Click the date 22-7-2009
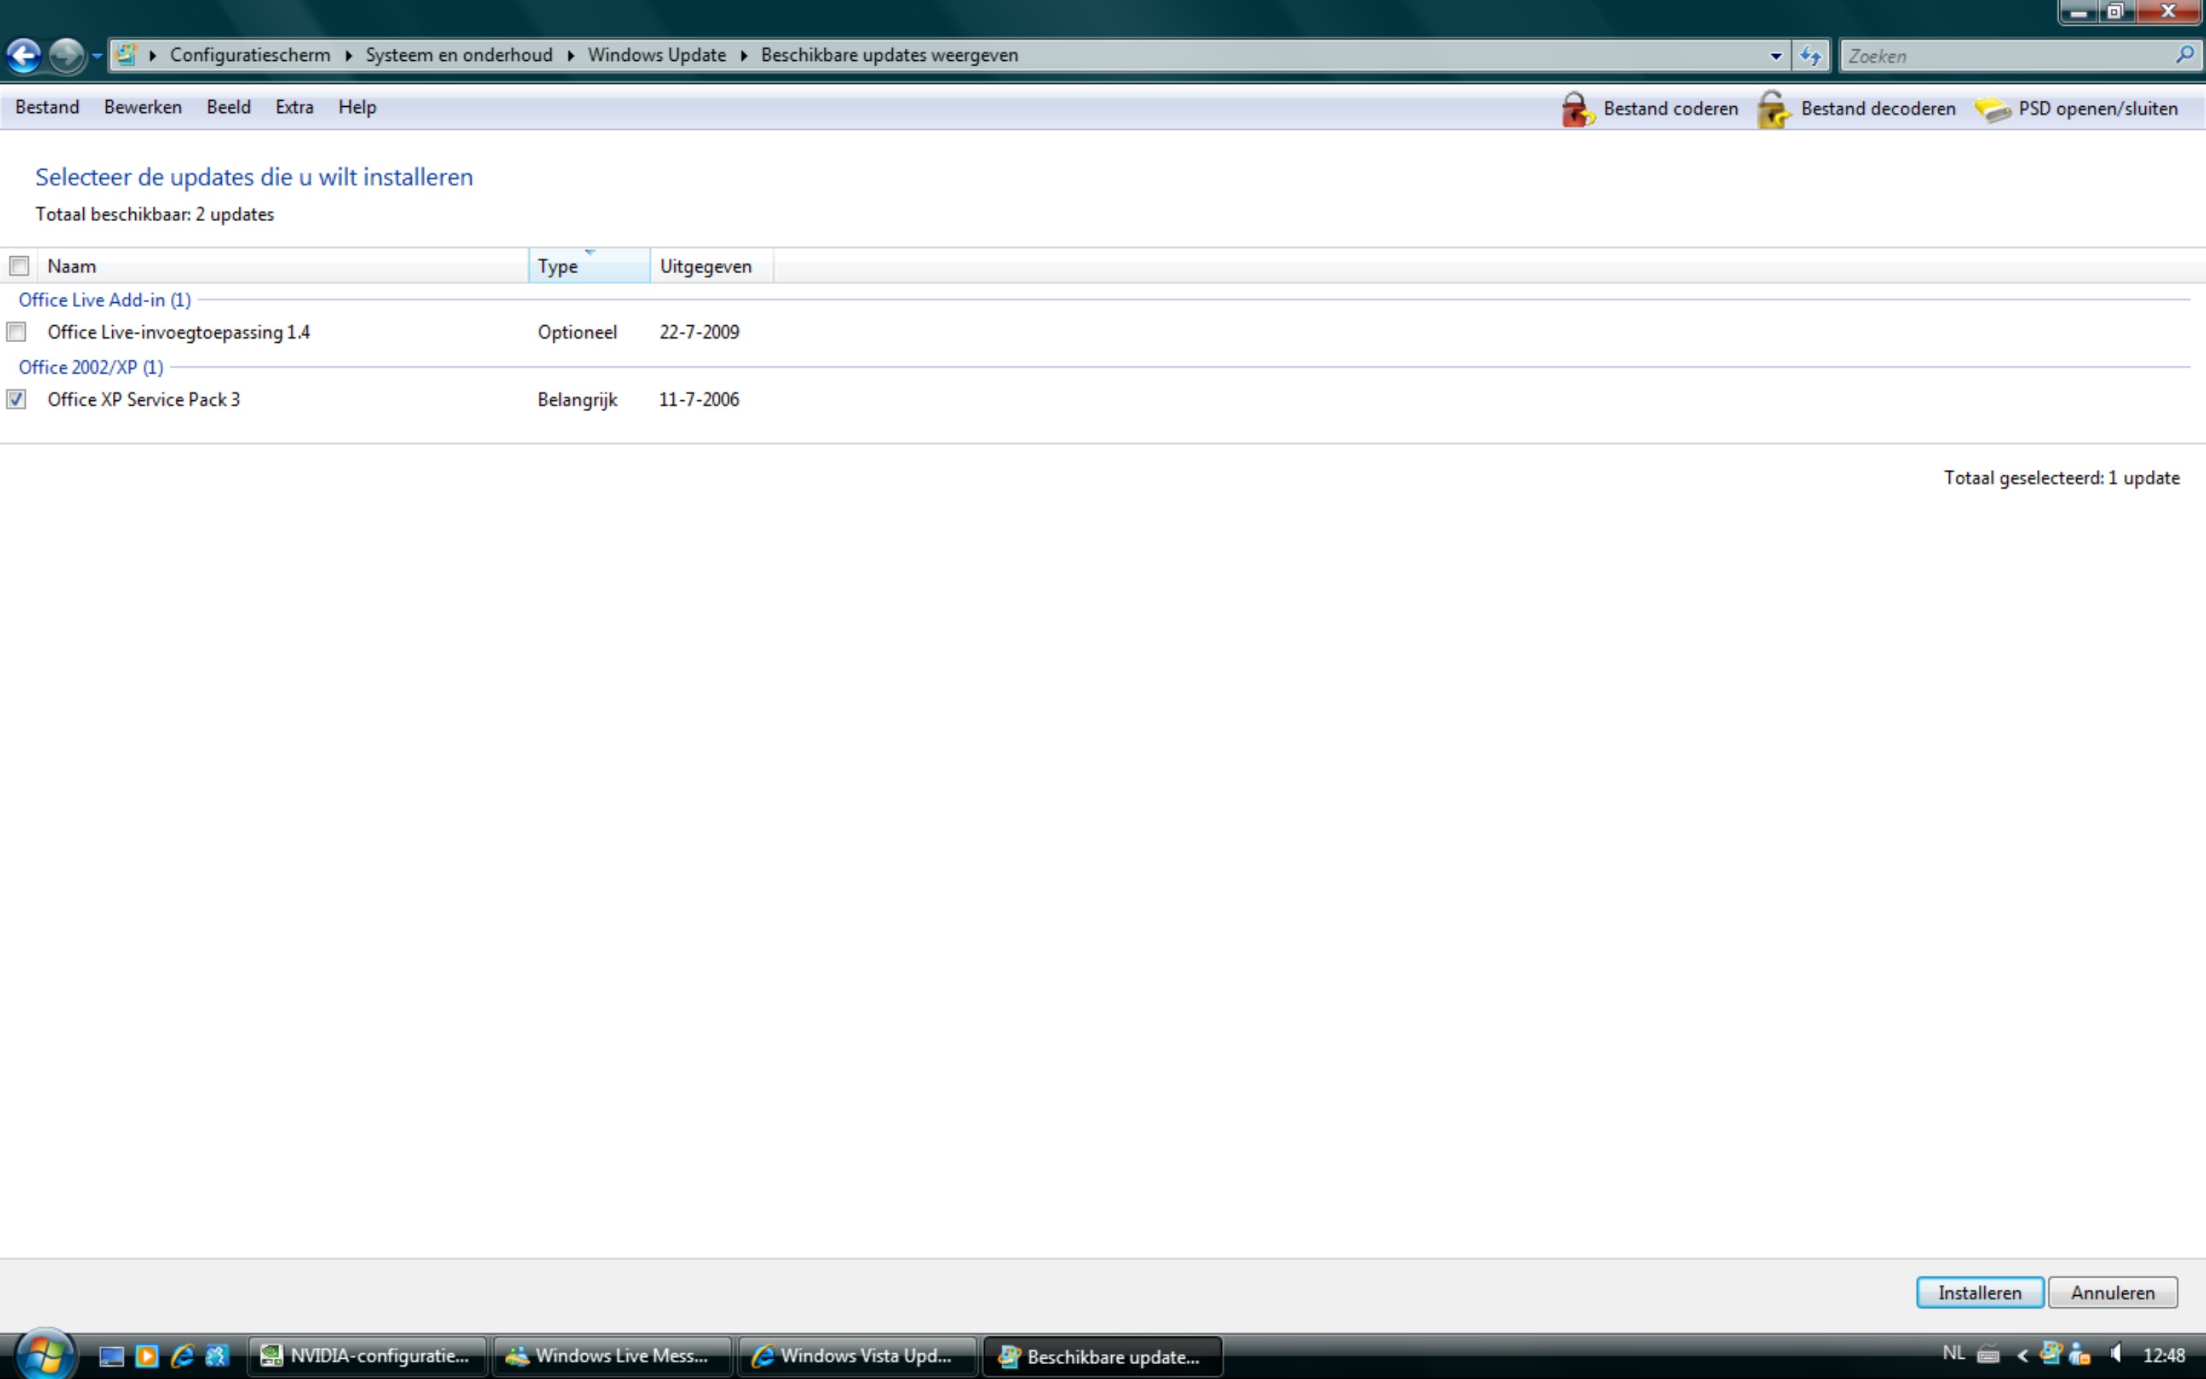Image resolution: width=2206 pixels, height=1379 pixels. click(x=699, y=332)
